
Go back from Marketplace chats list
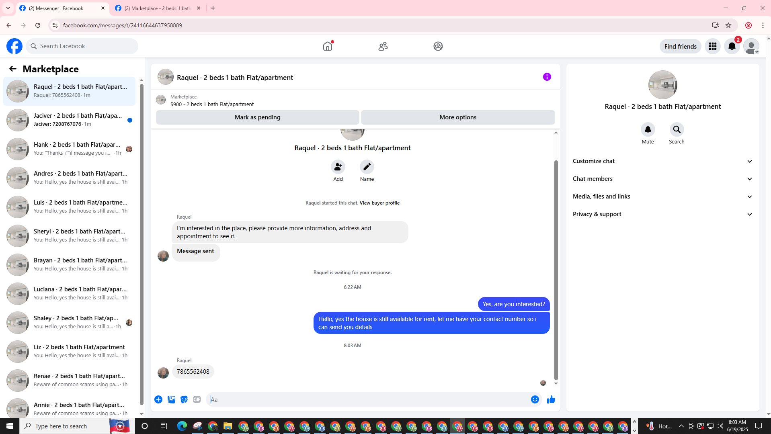coord(13,69)
